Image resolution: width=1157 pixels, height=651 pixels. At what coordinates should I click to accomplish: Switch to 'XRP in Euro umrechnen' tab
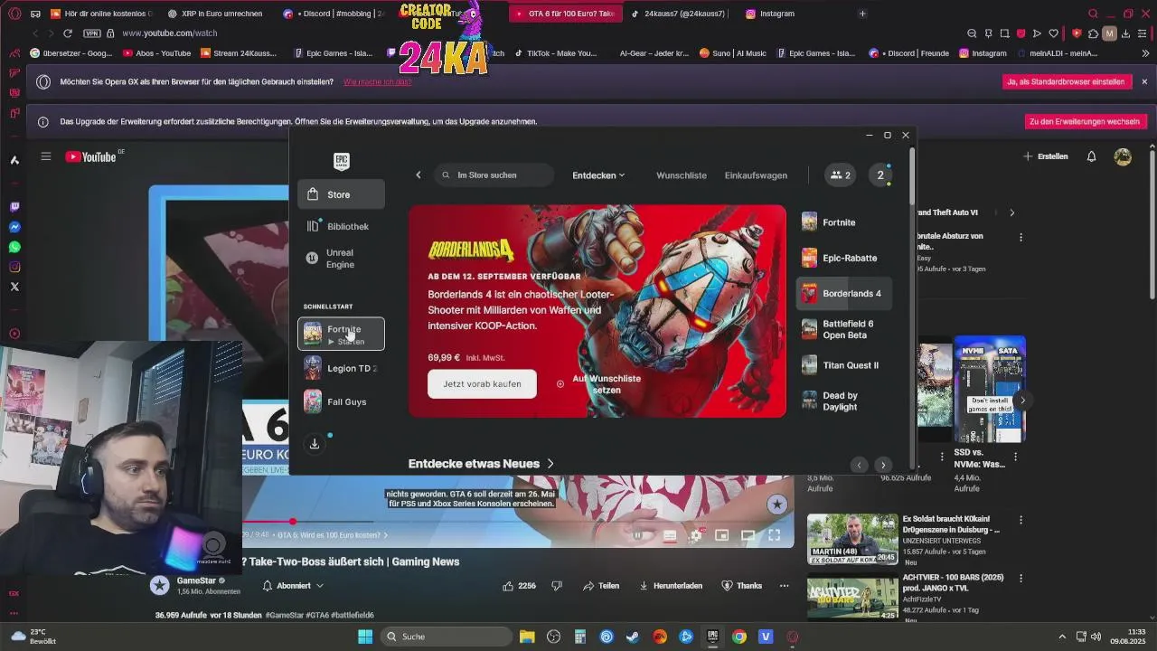coord(213,14)
